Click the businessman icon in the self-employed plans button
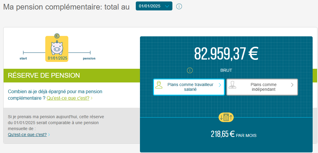Screen dimensions: 318x153 pos(232,85)
